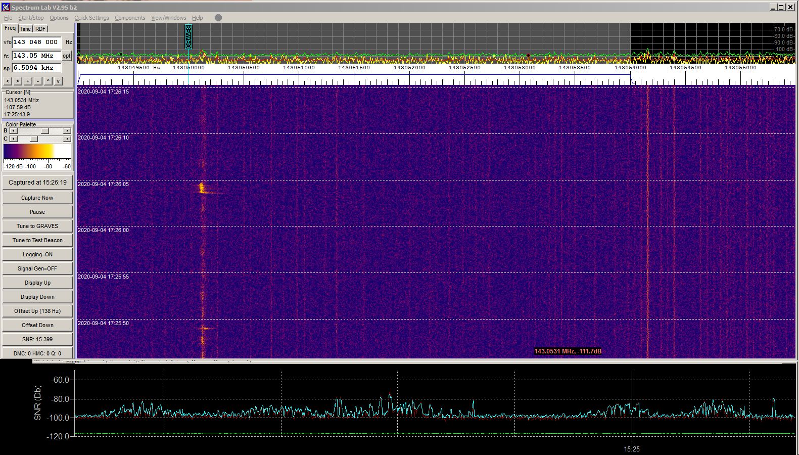
Task: Click the cursor -107.59 dB value
Action: pos(18,107)
